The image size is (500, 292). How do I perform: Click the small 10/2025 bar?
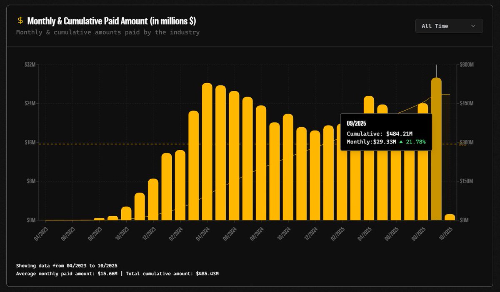click(x=450, y=218)
